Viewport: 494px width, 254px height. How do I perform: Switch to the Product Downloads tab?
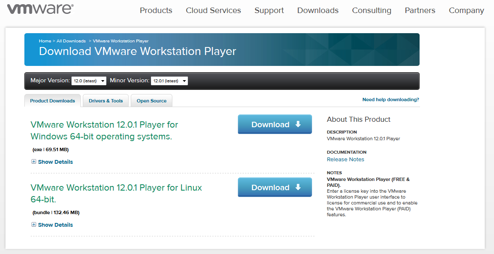click(x=53, y=101)
